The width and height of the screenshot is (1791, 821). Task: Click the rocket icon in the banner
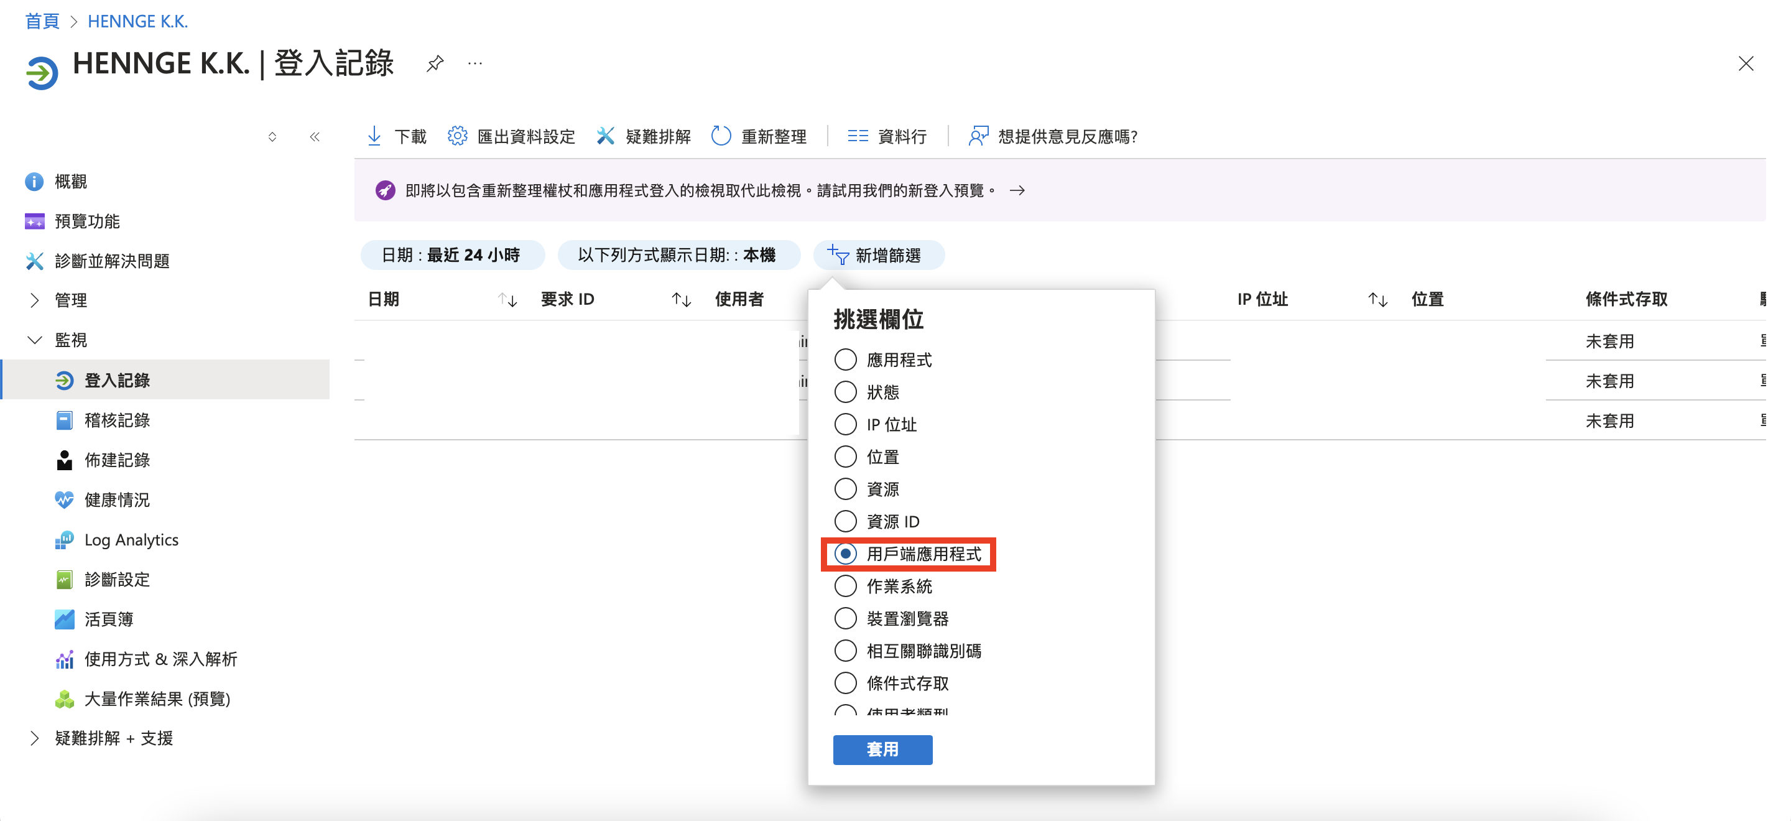click(x=385, y=190)
